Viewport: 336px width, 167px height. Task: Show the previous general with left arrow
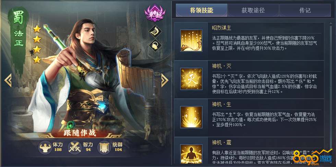tap(8, 80)
